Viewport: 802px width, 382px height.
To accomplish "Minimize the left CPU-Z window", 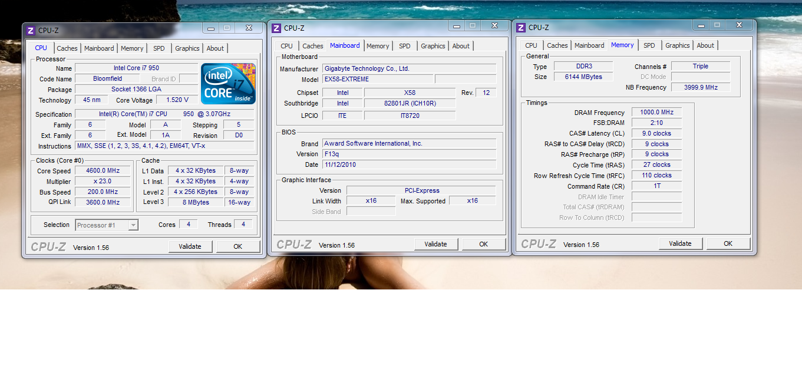I will (211, 28).
